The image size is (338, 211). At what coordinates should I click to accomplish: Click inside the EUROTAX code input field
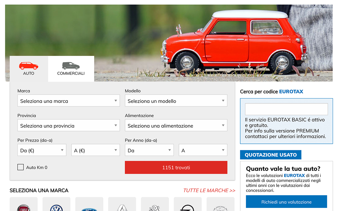(x=286, y=109)
